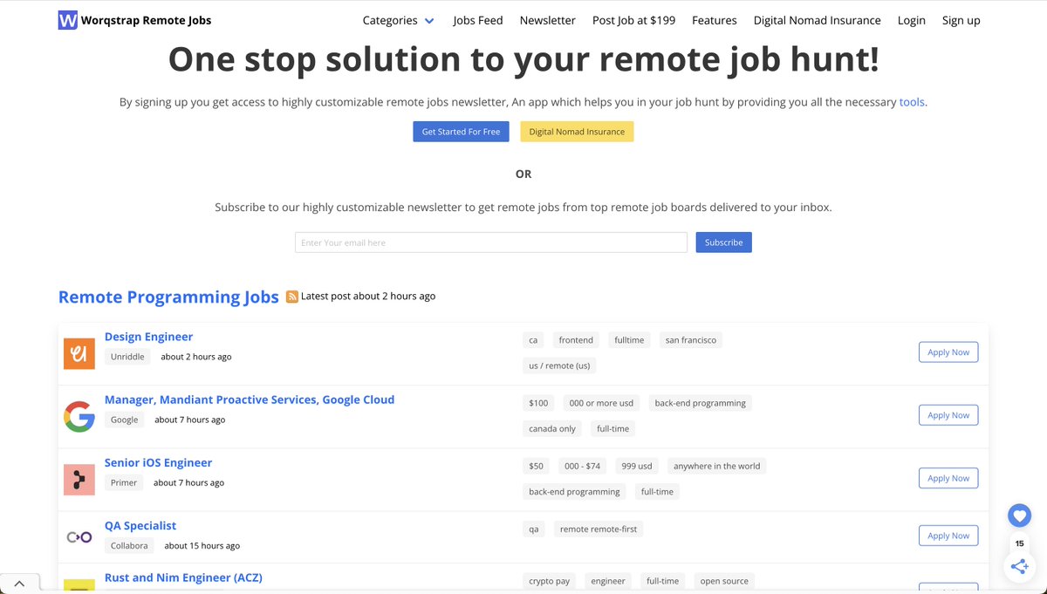Select the '000 - $74' tag
This screenshot has height=594, width=1047.
[x=582, y=466]
